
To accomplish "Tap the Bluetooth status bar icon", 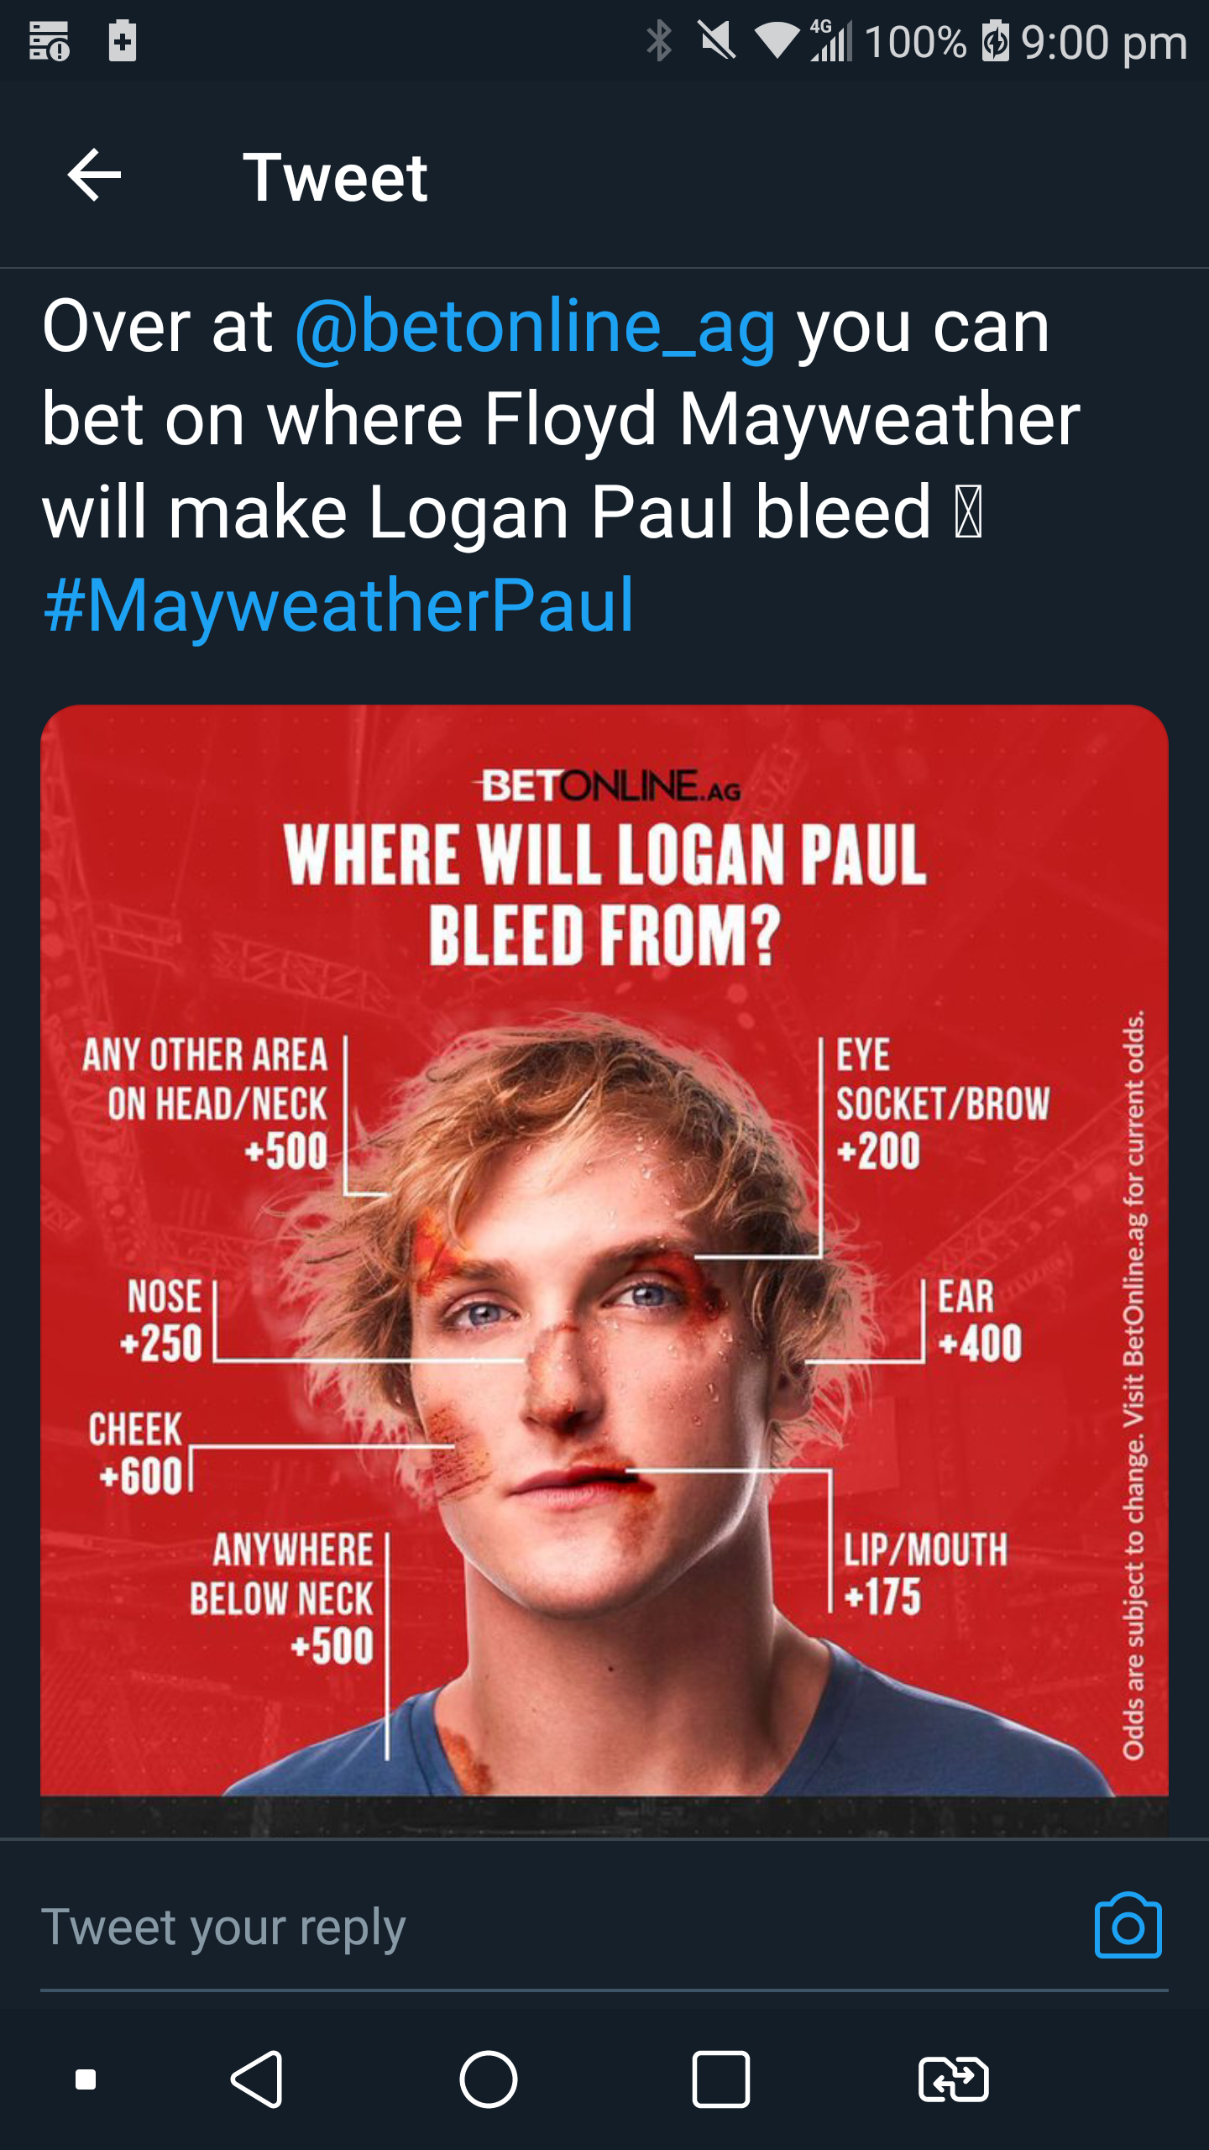I will (659, 41).
